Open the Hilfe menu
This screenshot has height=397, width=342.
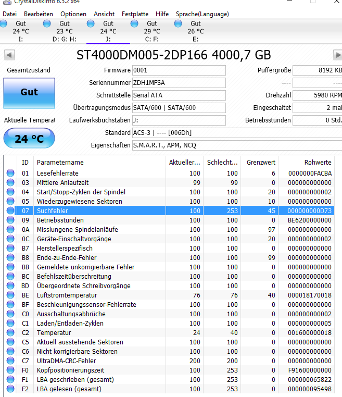pos(162,14)
